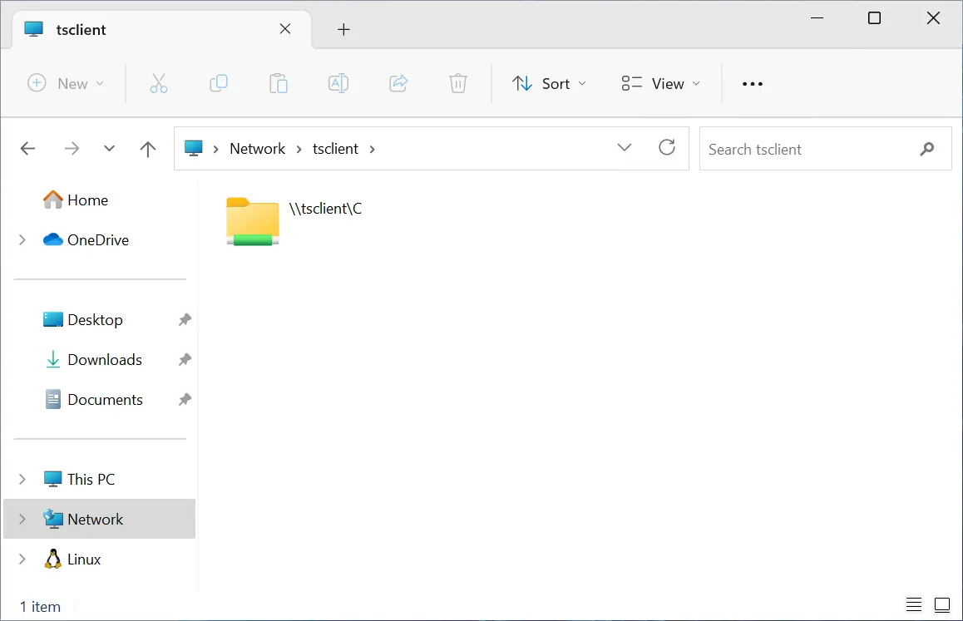Open the See more ellipsis menu
Viewport: 963px width, 621px height.
753,83
